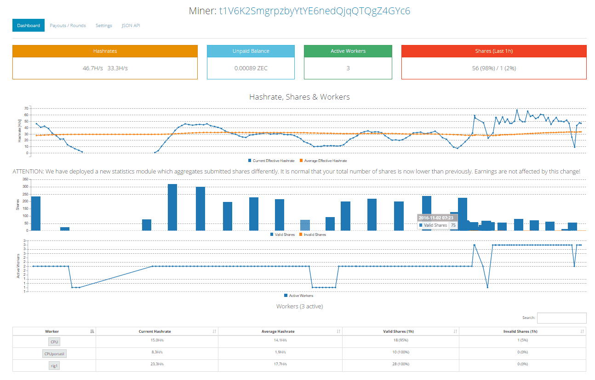Click the Workers (3 active) heading

pyautogui.click(x=299, y=306)
